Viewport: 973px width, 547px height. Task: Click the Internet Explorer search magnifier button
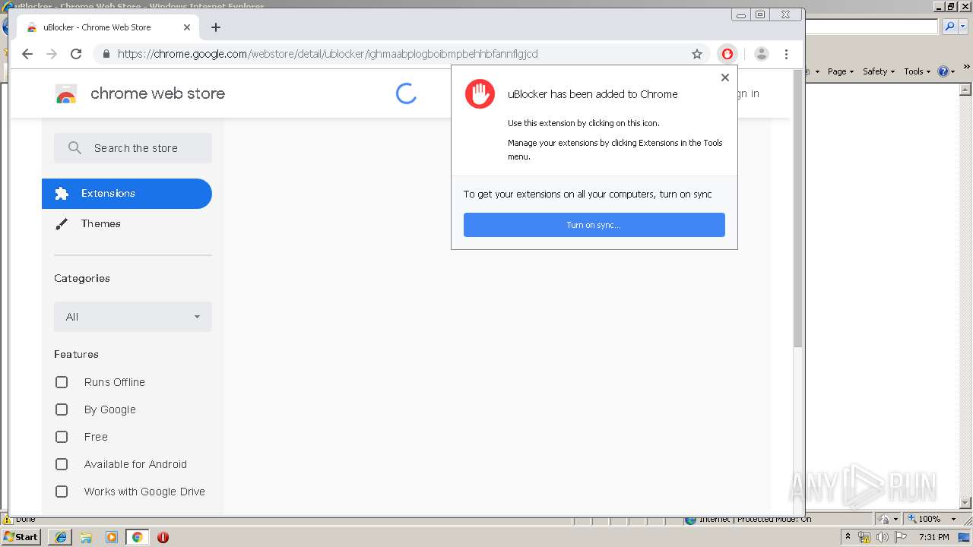pos(949,27)
